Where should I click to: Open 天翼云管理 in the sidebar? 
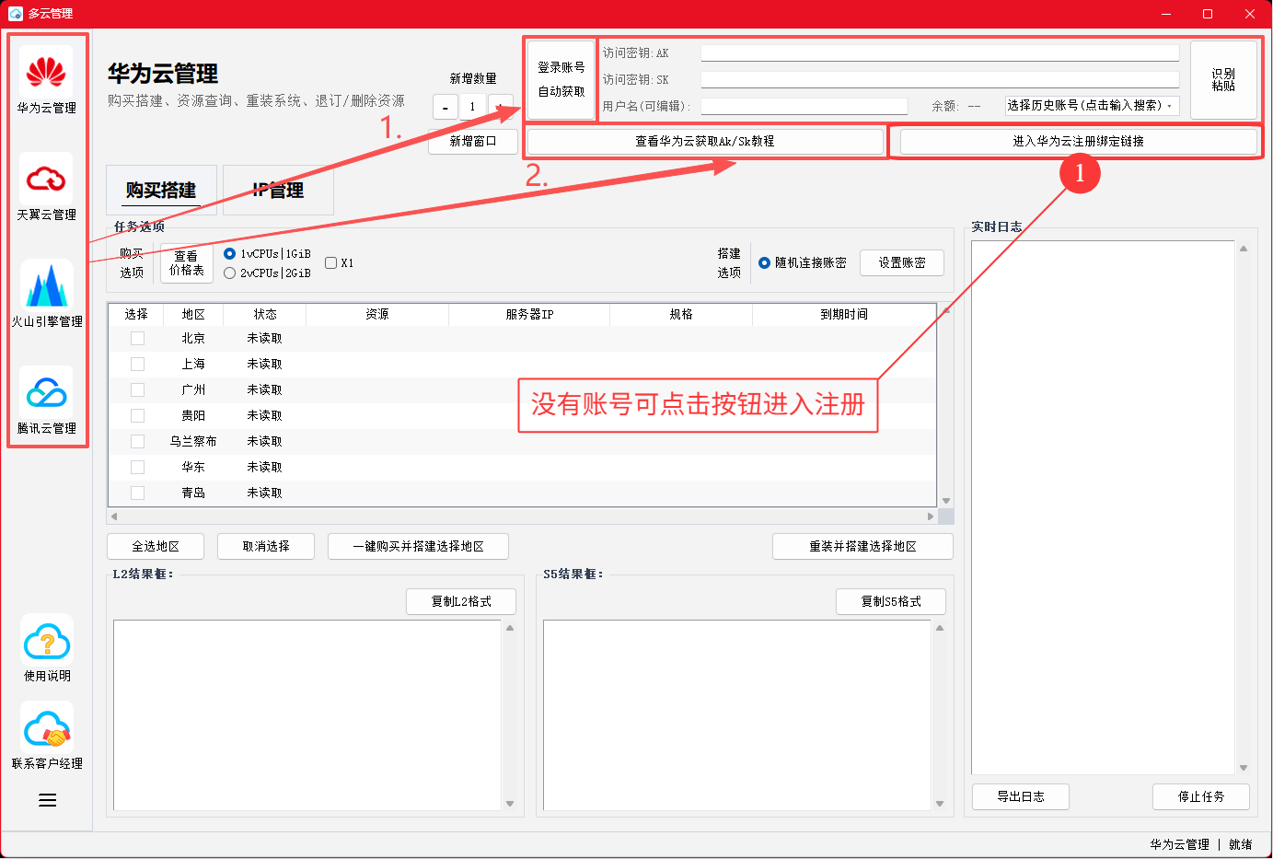47,188
